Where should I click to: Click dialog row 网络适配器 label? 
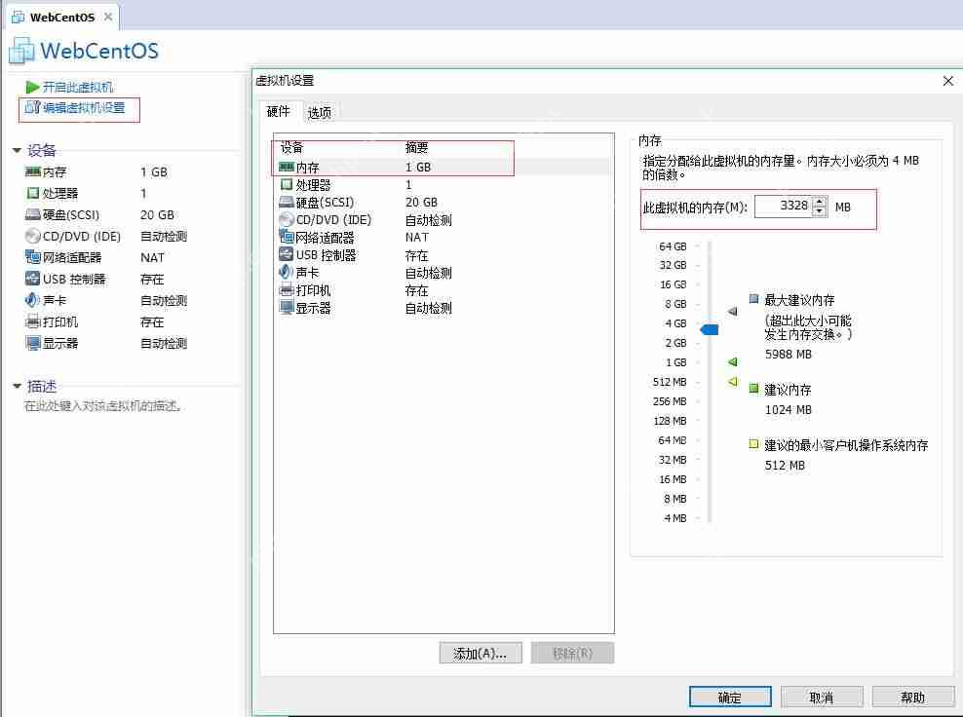coord(325,238)
